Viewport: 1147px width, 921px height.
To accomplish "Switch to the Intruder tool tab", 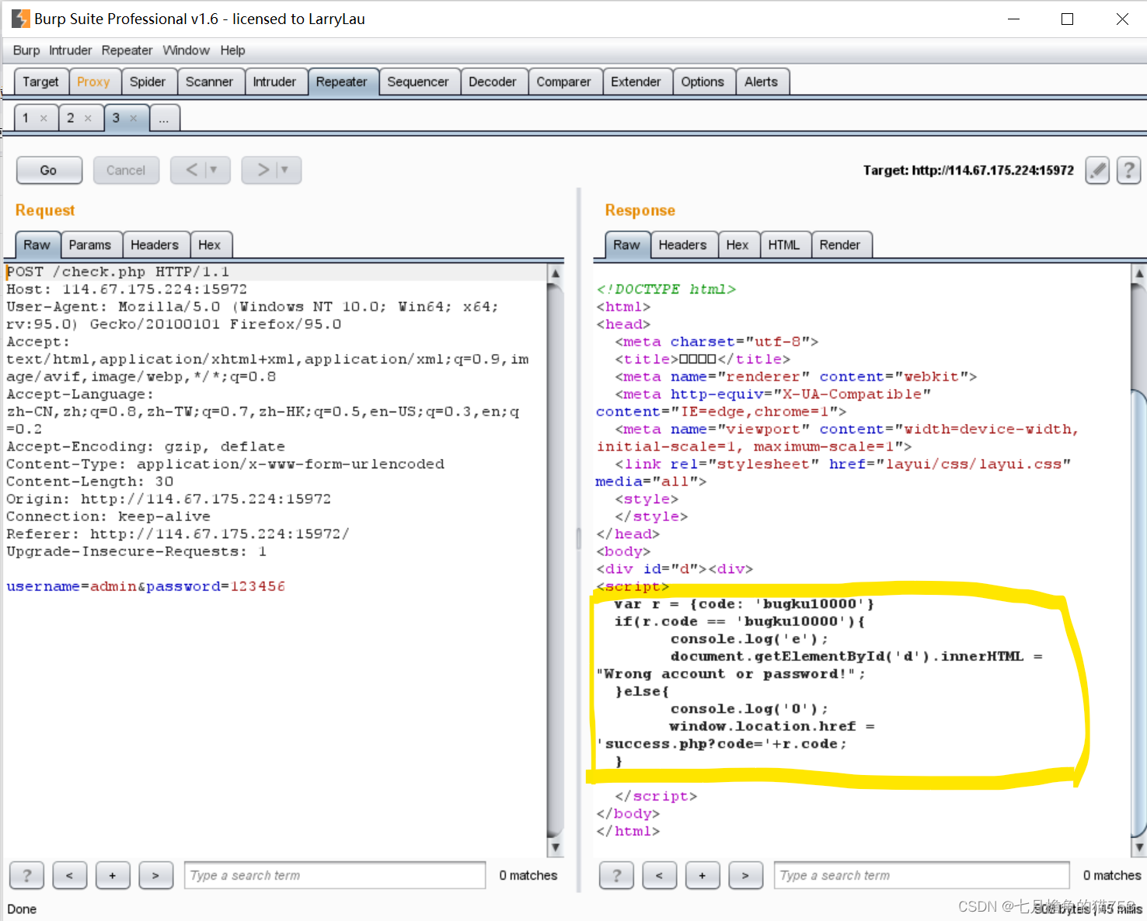I will pos(274,82).
